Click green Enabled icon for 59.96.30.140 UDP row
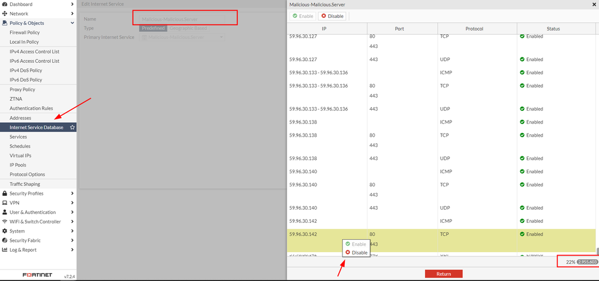Viewport: 599px width, 281px height. pos(522,208)
